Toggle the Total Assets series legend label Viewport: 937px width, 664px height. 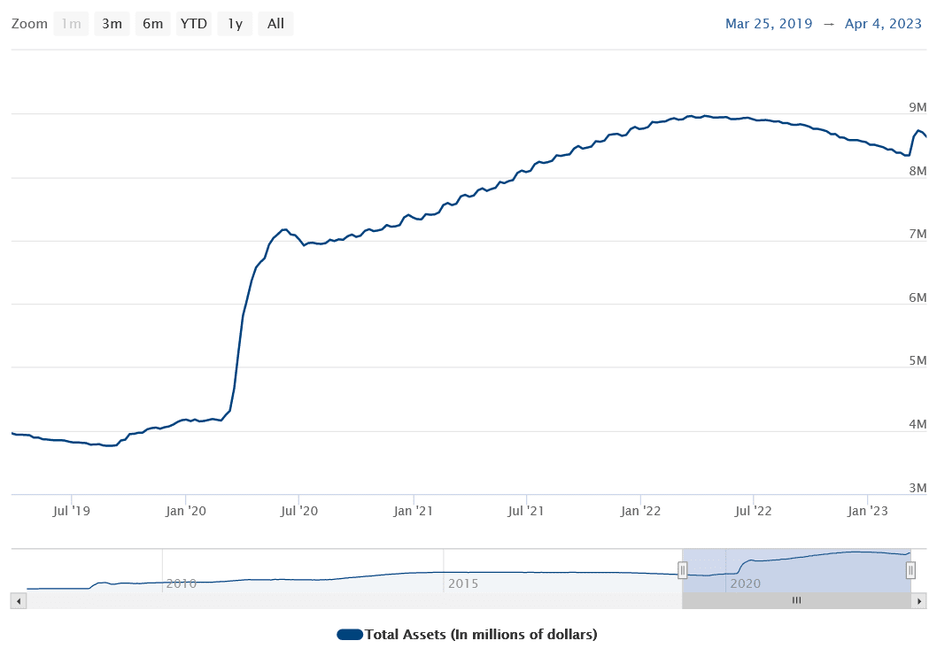[x=481, y=635]
